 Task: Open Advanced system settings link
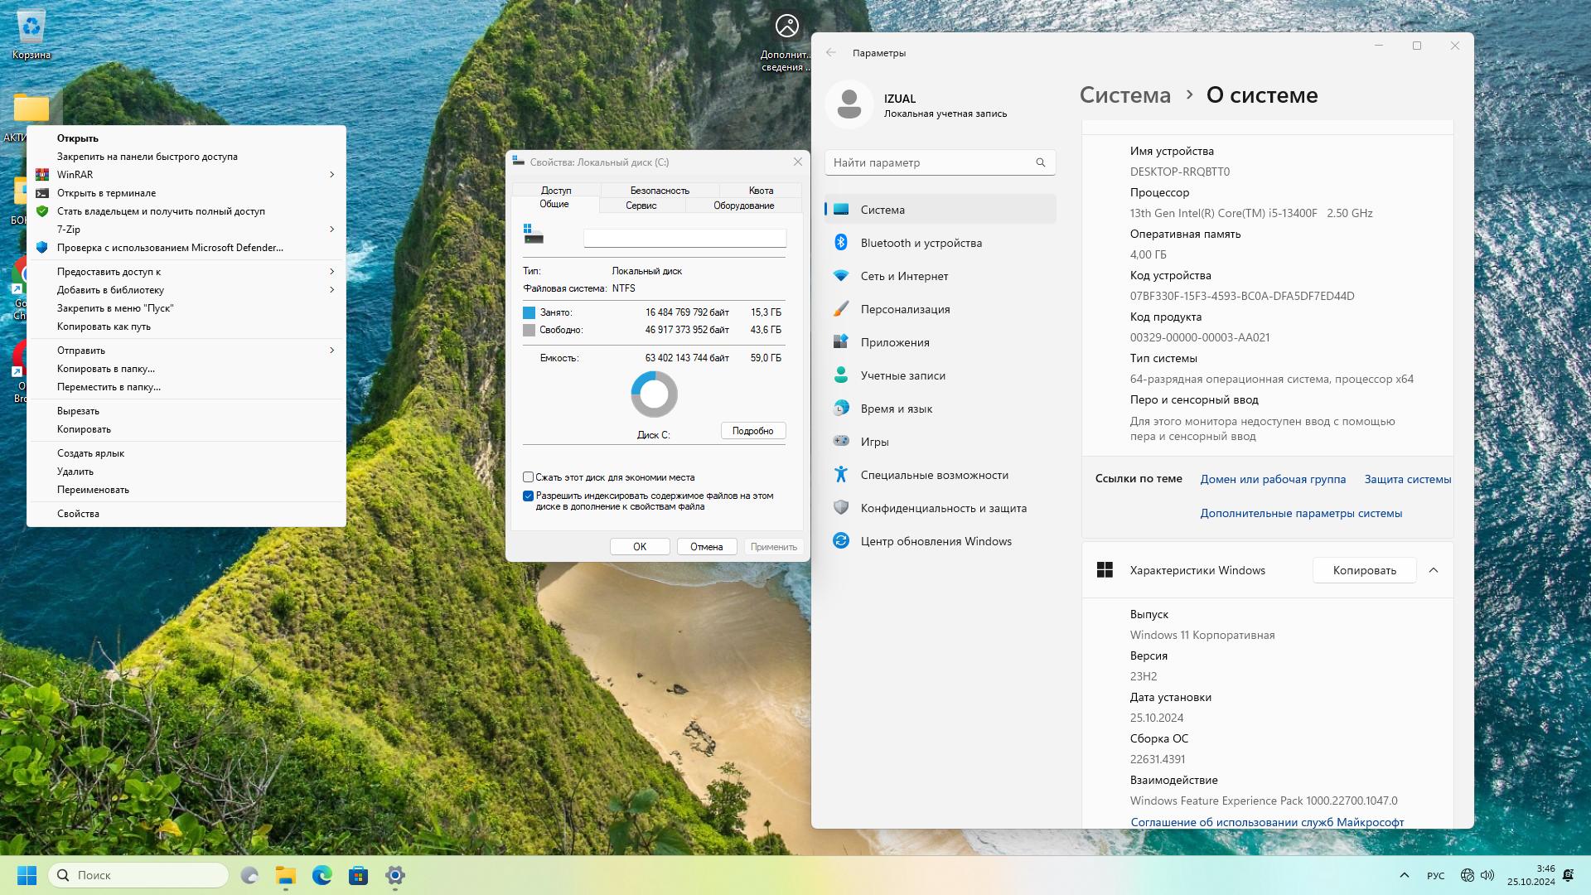tap(1301, 513)
